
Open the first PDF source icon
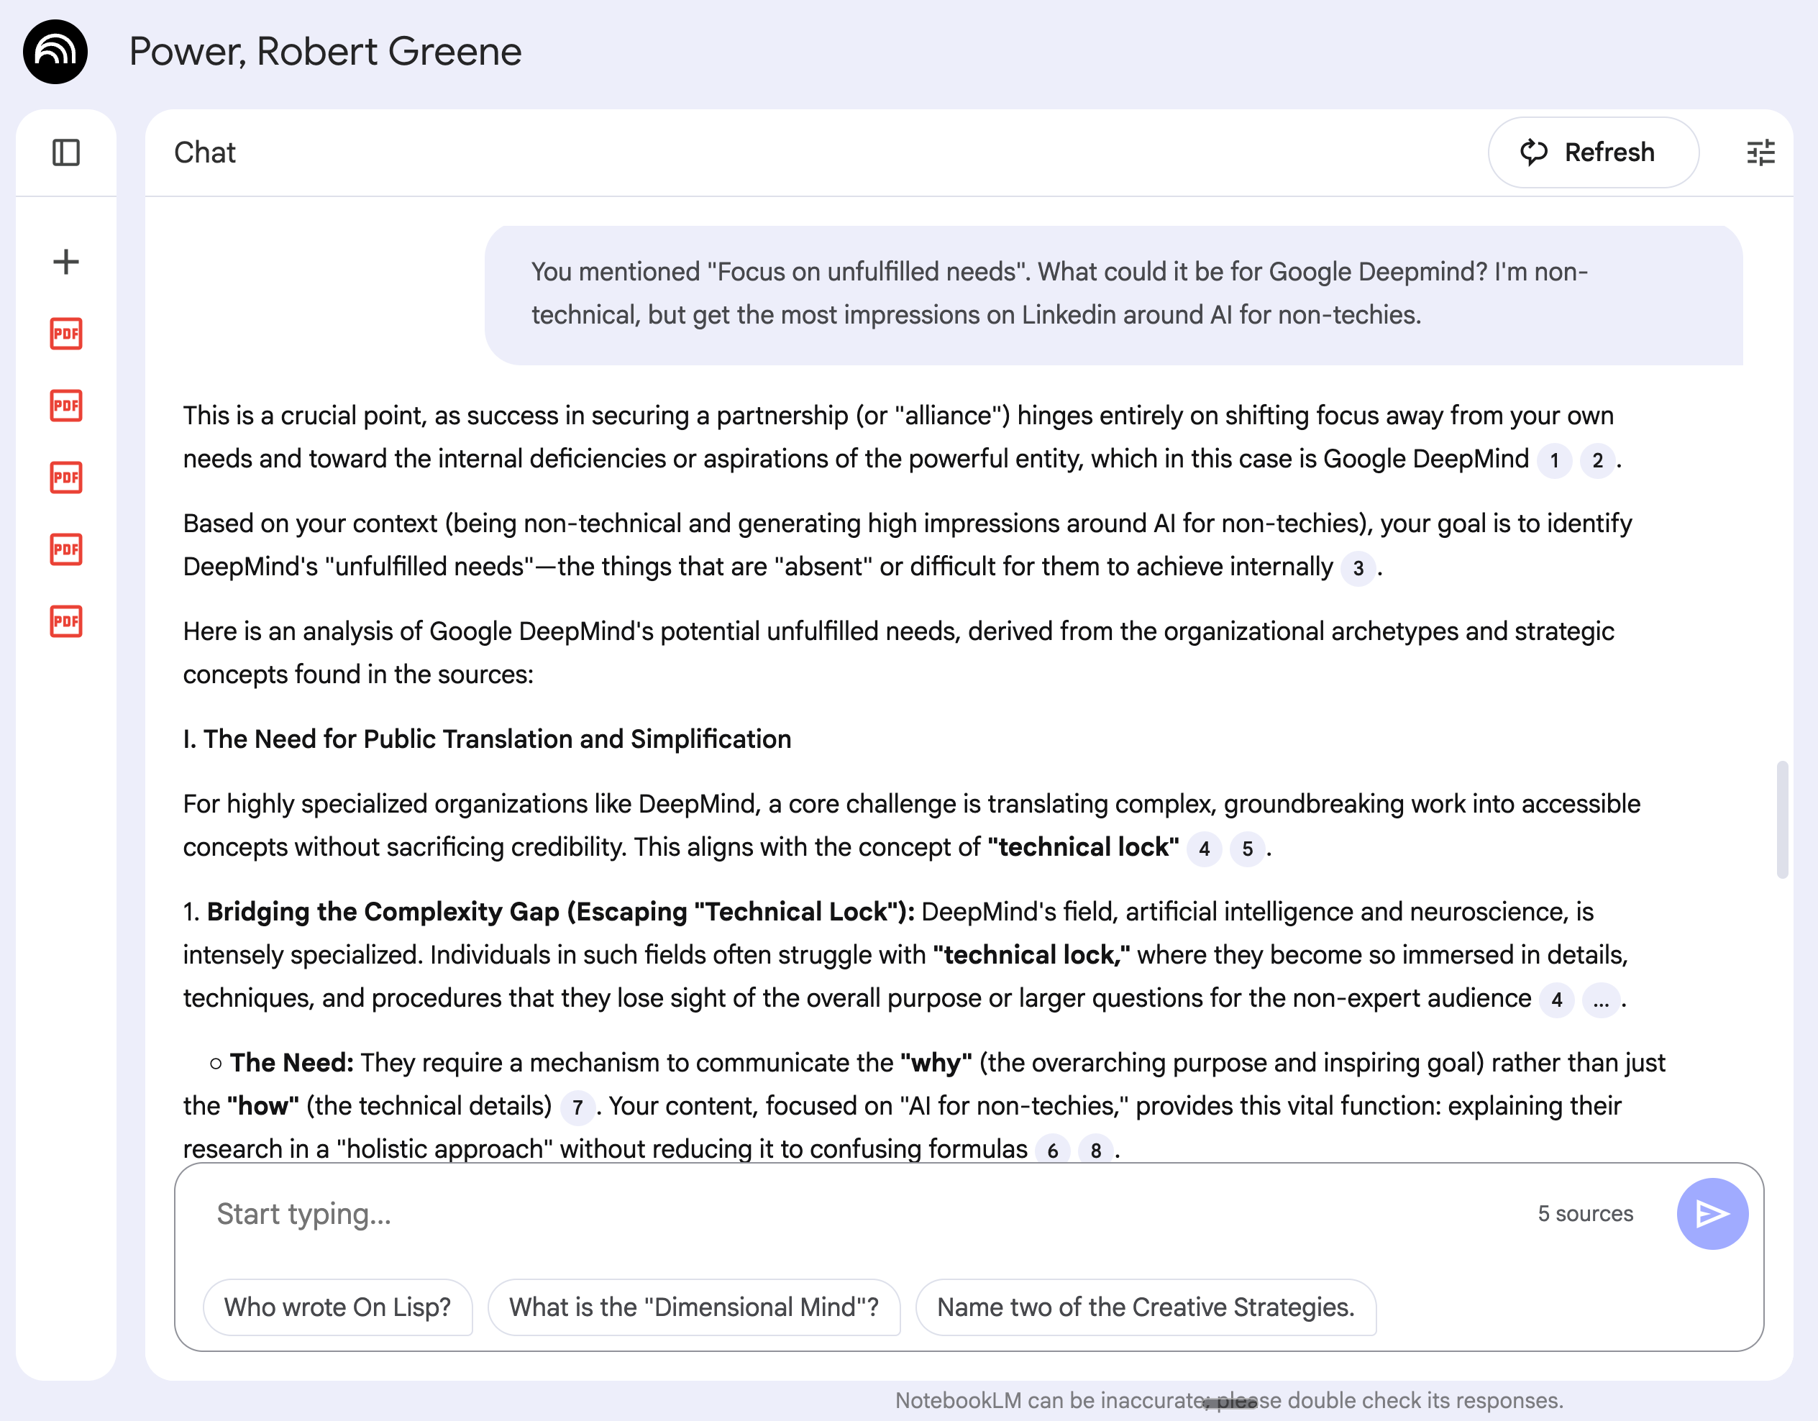click(65, 334)
